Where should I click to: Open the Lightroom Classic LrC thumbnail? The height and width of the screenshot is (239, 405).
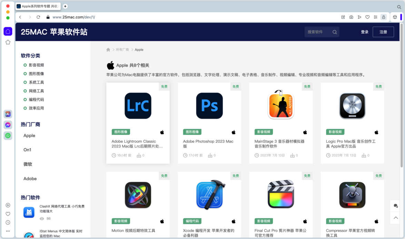click(138, 106)
